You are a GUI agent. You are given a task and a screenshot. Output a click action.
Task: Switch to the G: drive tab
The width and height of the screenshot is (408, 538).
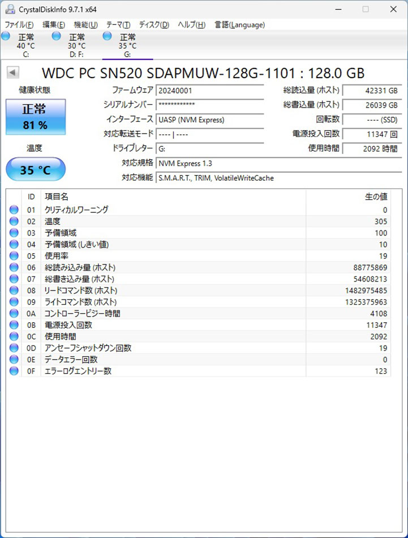[x=127, y=45]
